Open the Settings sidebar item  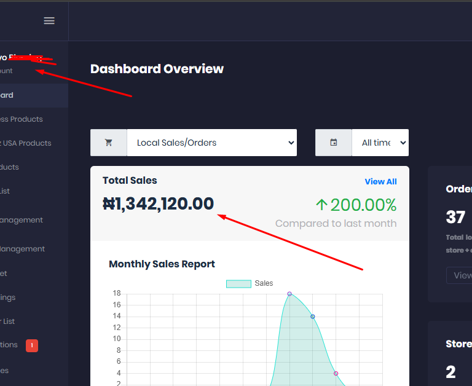pyautogui.click(x=8, y=297)
